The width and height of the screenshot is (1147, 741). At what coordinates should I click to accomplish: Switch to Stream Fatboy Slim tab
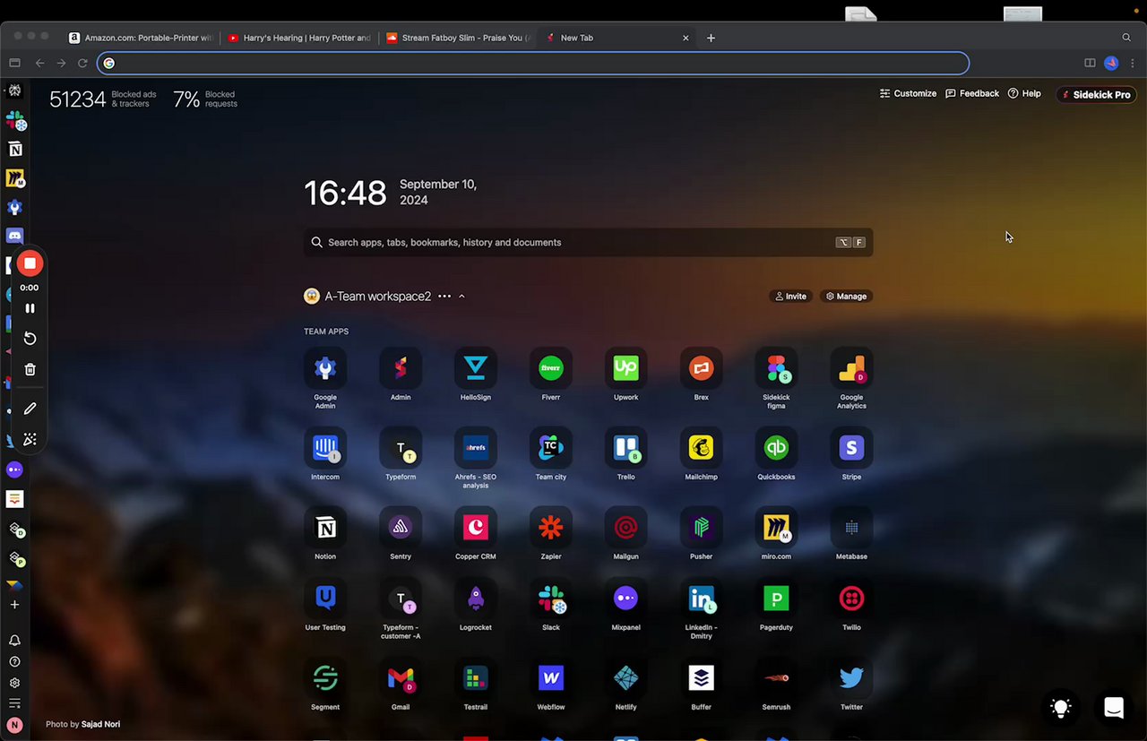(x=458, y=38)
